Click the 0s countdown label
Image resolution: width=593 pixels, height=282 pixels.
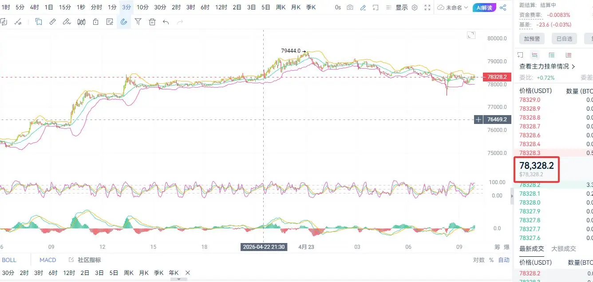coord(338,8)
